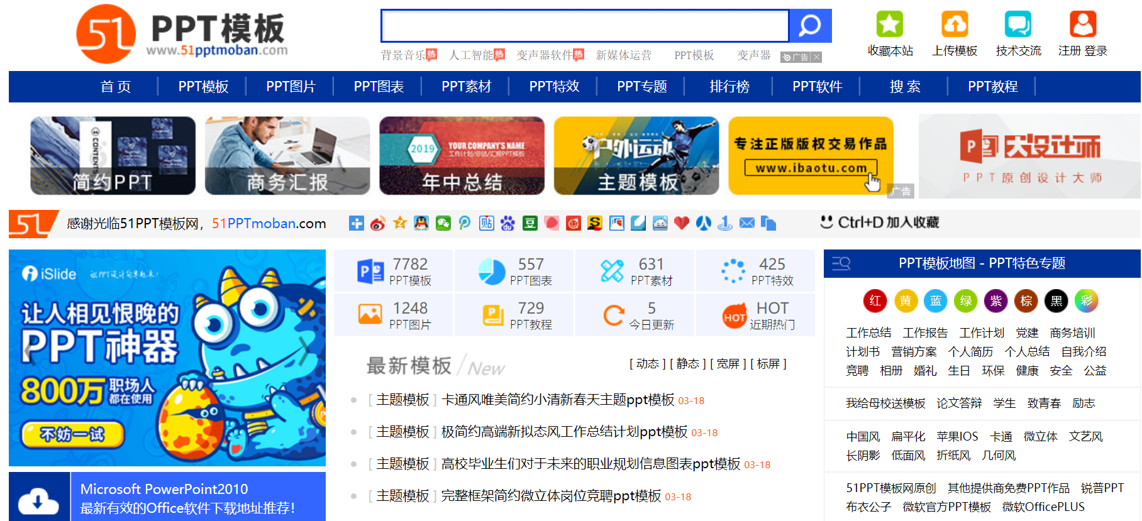Screen dimensions: 1142x521
Task: Open the 1248 PPT图片 image icon
Action: (370, 314)
